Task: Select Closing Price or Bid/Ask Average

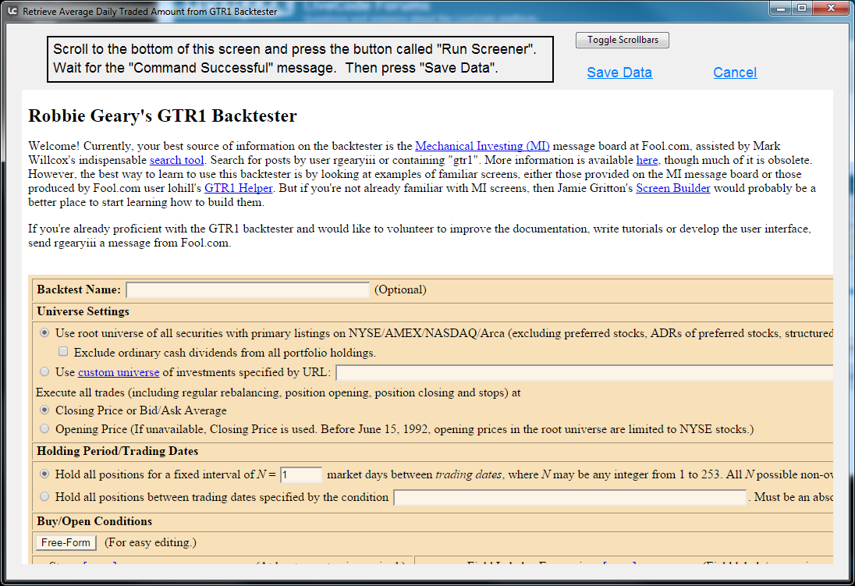Action: click(44, 410)
